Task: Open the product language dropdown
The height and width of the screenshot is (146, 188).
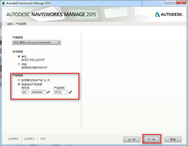Action: [37, 43]
